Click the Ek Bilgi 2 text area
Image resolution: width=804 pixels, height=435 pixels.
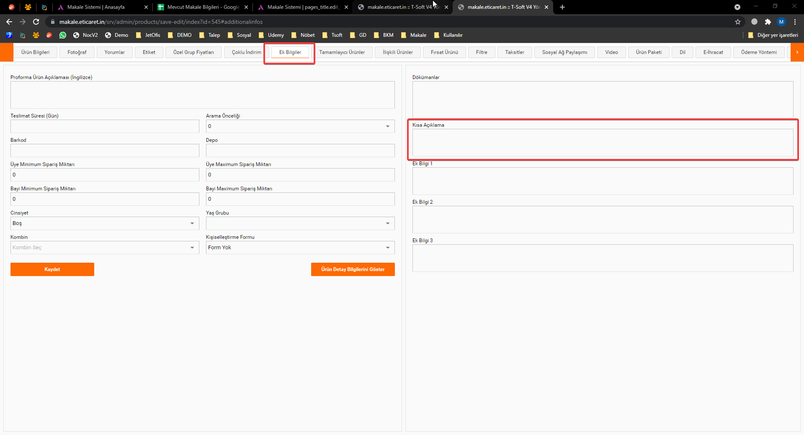click(603, 220)
